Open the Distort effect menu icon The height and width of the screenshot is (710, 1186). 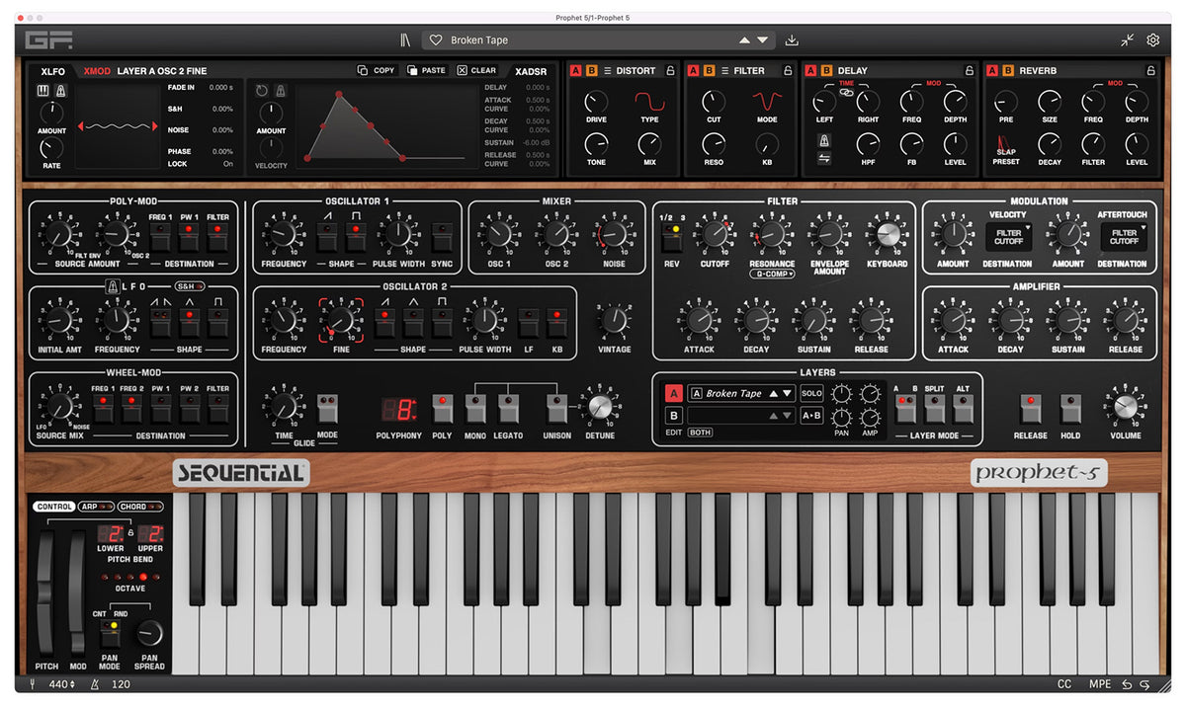pyautogui.click(x=608, y=71)
